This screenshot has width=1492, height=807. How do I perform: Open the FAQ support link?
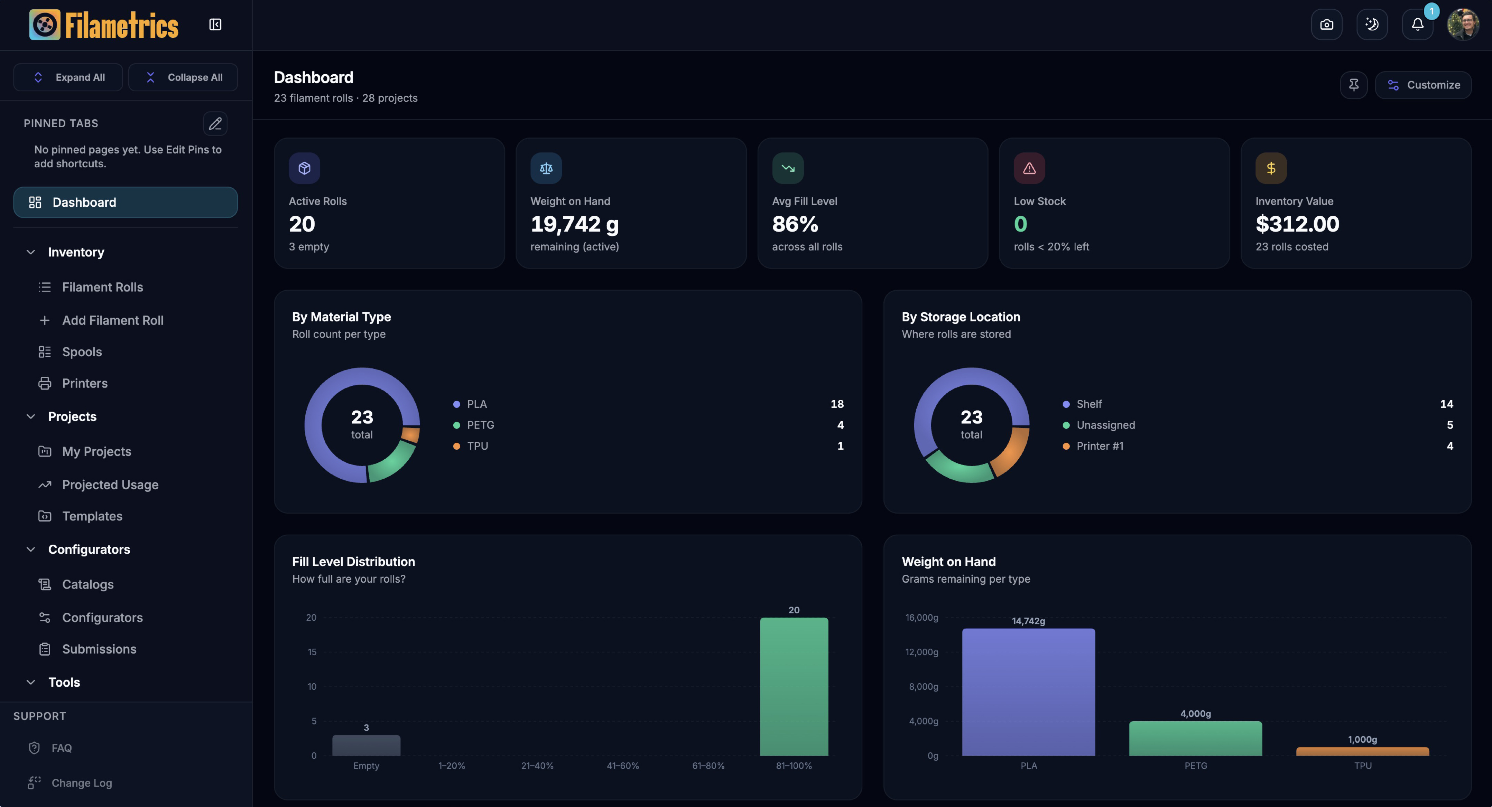(50, 748)
